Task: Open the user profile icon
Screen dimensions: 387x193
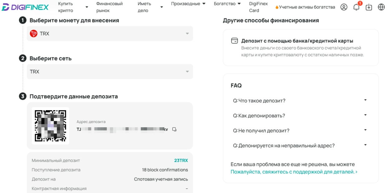Action: pyautogui.click(x=344, y=7)
